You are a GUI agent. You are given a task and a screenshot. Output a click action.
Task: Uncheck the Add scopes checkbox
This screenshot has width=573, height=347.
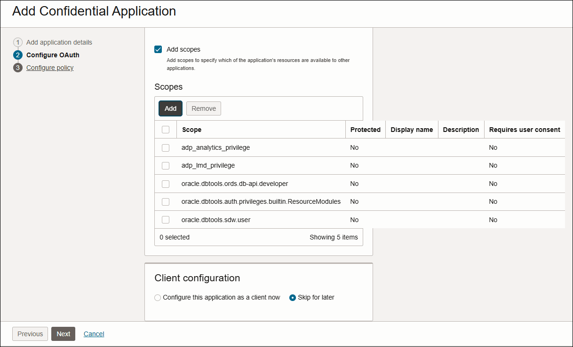click(159, 49)
